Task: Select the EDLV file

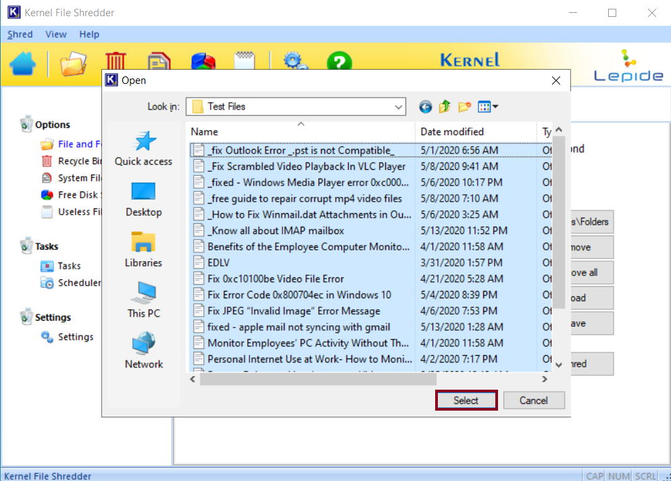Action: (219, 262)
